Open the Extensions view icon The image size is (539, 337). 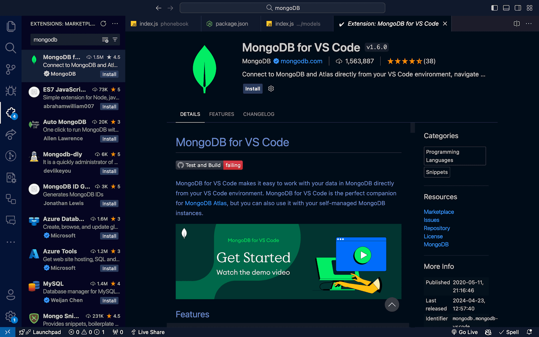(x=11, y=113)
